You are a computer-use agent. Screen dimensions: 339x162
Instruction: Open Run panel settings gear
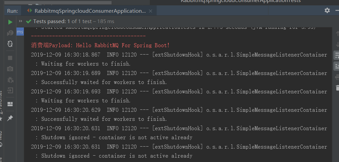point(327,10)
